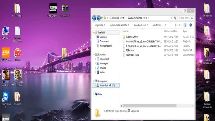Select the 159.u2car file
This screenshot has height=121, width=215.
click(130, 50)
